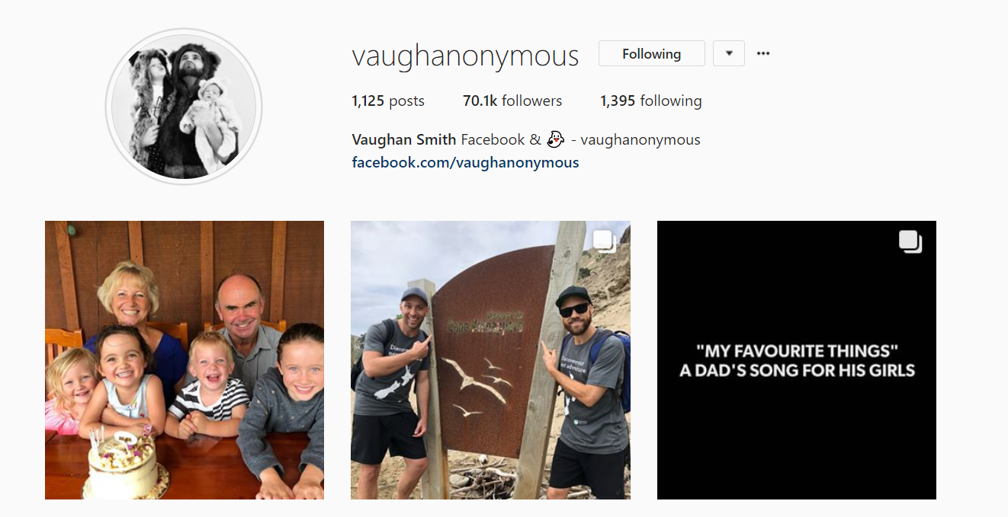Open "My Favourite Things" dad's song post
The height and width of the screenshot is (517, 1008).
click(x=797, y=360)
